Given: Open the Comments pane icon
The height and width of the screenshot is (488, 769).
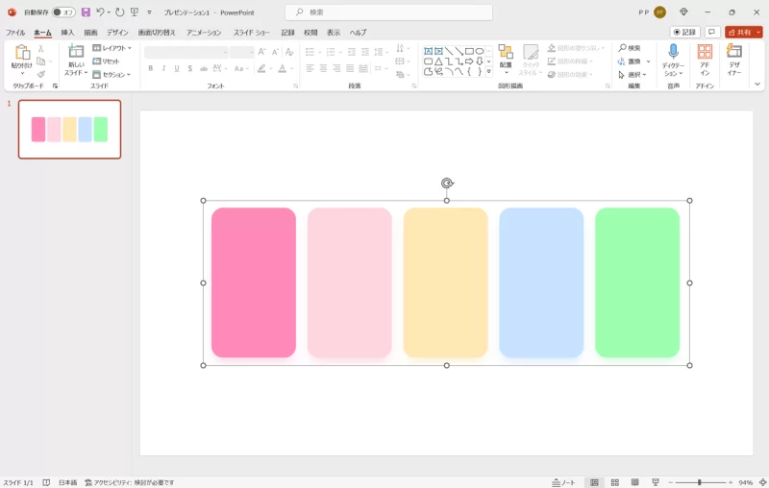Looking at the screenshot, I should point(711,33).
